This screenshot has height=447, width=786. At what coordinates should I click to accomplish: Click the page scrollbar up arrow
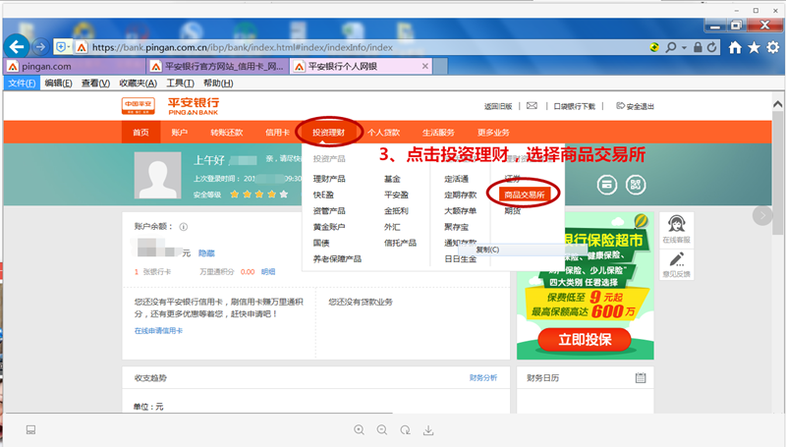777,104
